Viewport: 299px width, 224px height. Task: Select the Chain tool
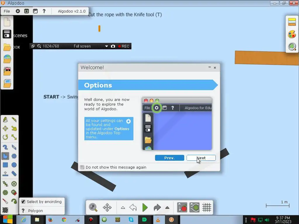(14, 174)
